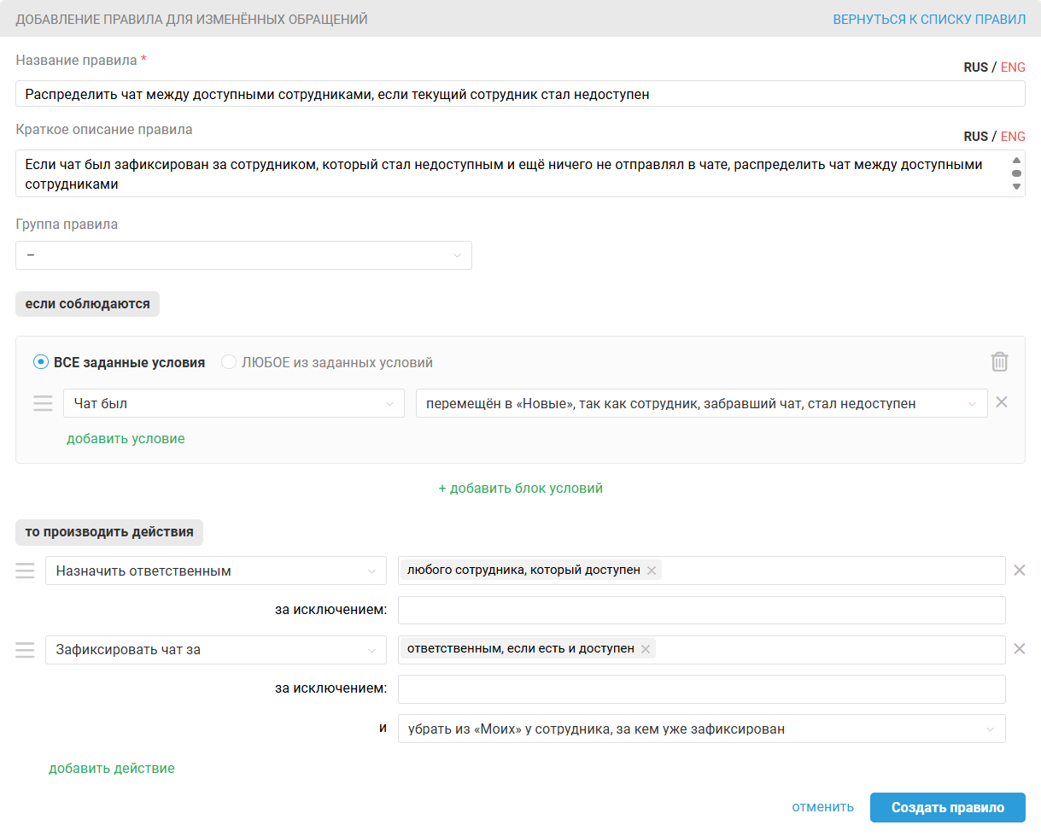Click drag handle beside 'Зафиксировать чат за' action
1041x837 pixels.
coord(25,650)
